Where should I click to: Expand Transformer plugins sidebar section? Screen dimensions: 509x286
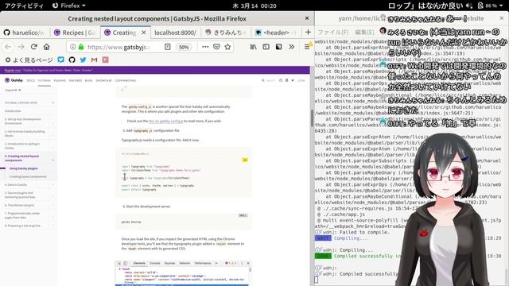53,205
